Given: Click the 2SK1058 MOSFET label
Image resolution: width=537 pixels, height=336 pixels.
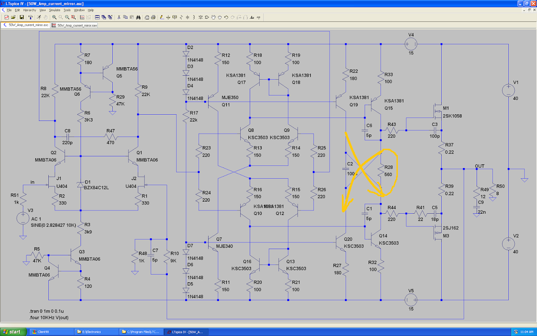Looking at the screenshot, I should [x=453, y=116].
